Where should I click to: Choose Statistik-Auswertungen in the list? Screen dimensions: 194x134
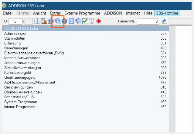pos(86,68)
